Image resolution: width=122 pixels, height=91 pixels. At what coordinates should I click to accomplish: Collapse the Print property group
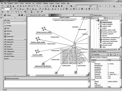[92, 62]
